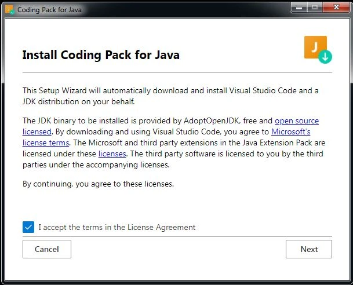This screenshot has height=285, width=353.
Task: Click the orange Java download logo
Action: point(318,50)
